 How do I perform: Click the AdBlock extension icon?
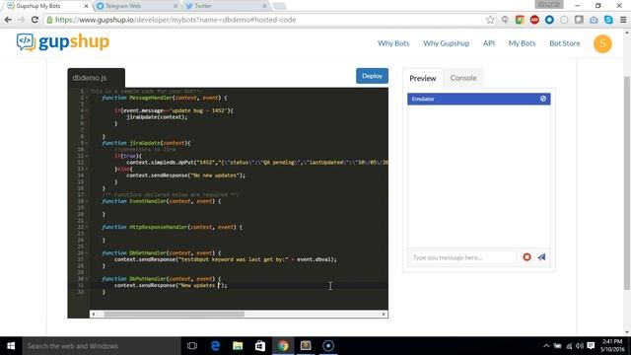pos(534,20)
